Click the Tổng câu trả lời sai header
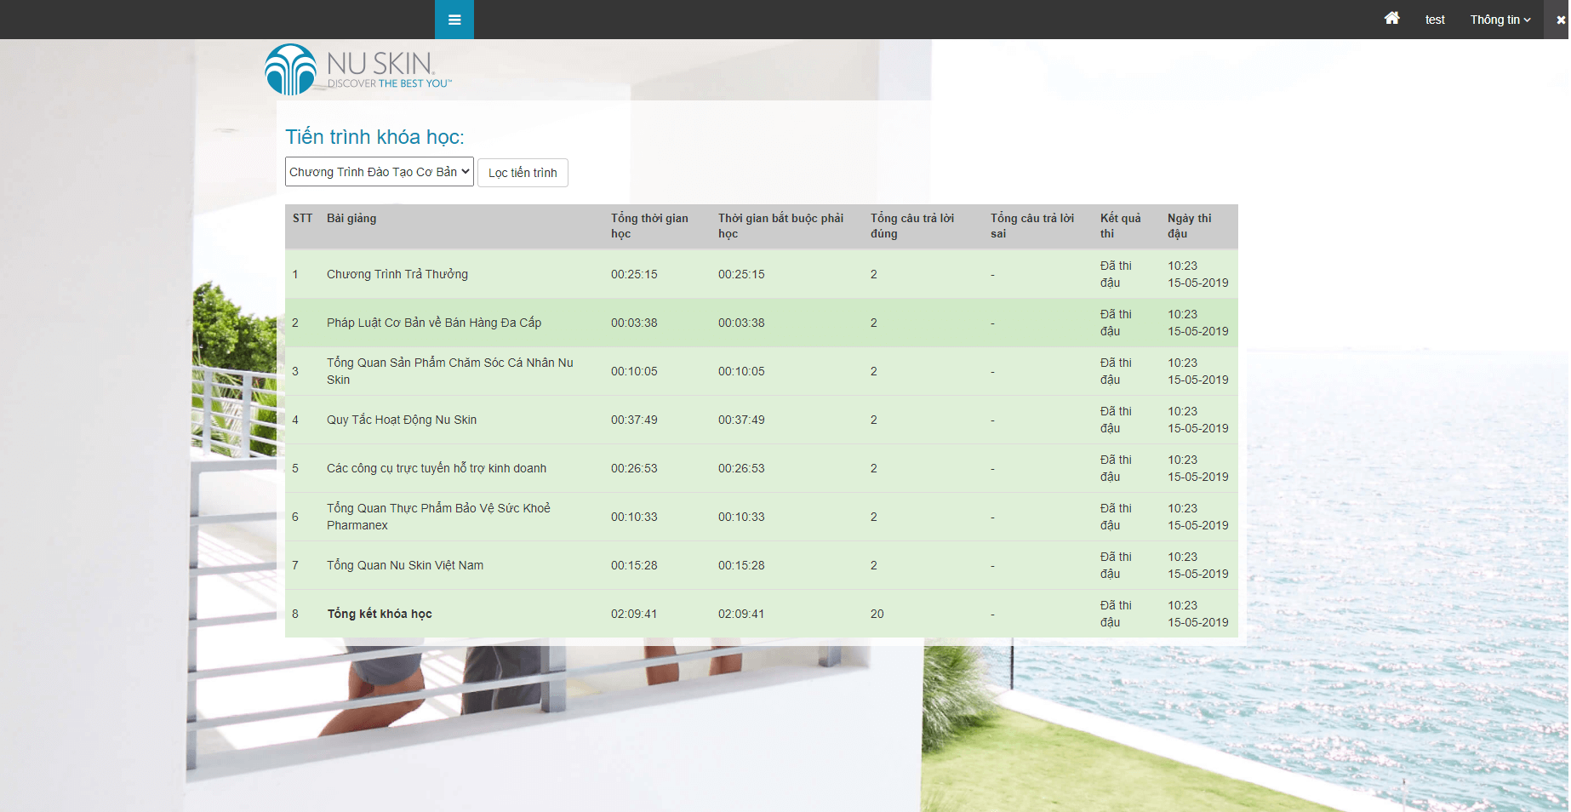Viewport: 1571px width, 812px height. click(1032, 226)
